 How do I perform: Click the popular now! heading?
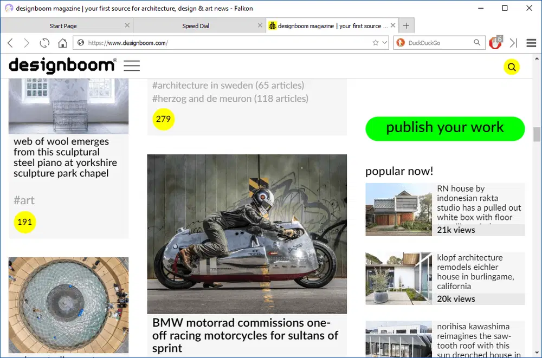399,171
